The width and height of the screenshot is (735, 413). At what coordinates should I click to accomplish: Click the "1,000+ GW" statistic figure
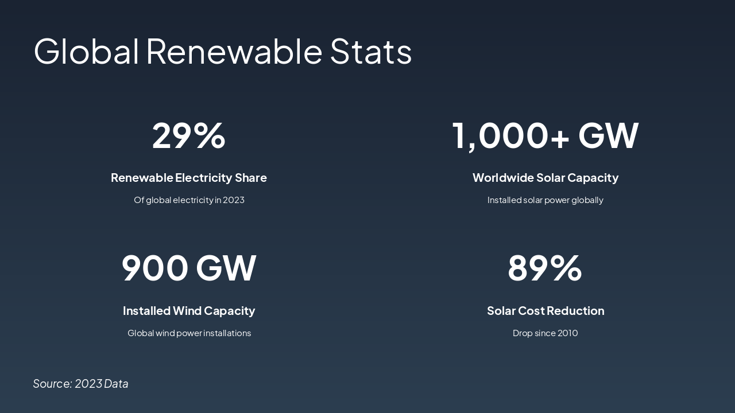[x=545, y=135]
